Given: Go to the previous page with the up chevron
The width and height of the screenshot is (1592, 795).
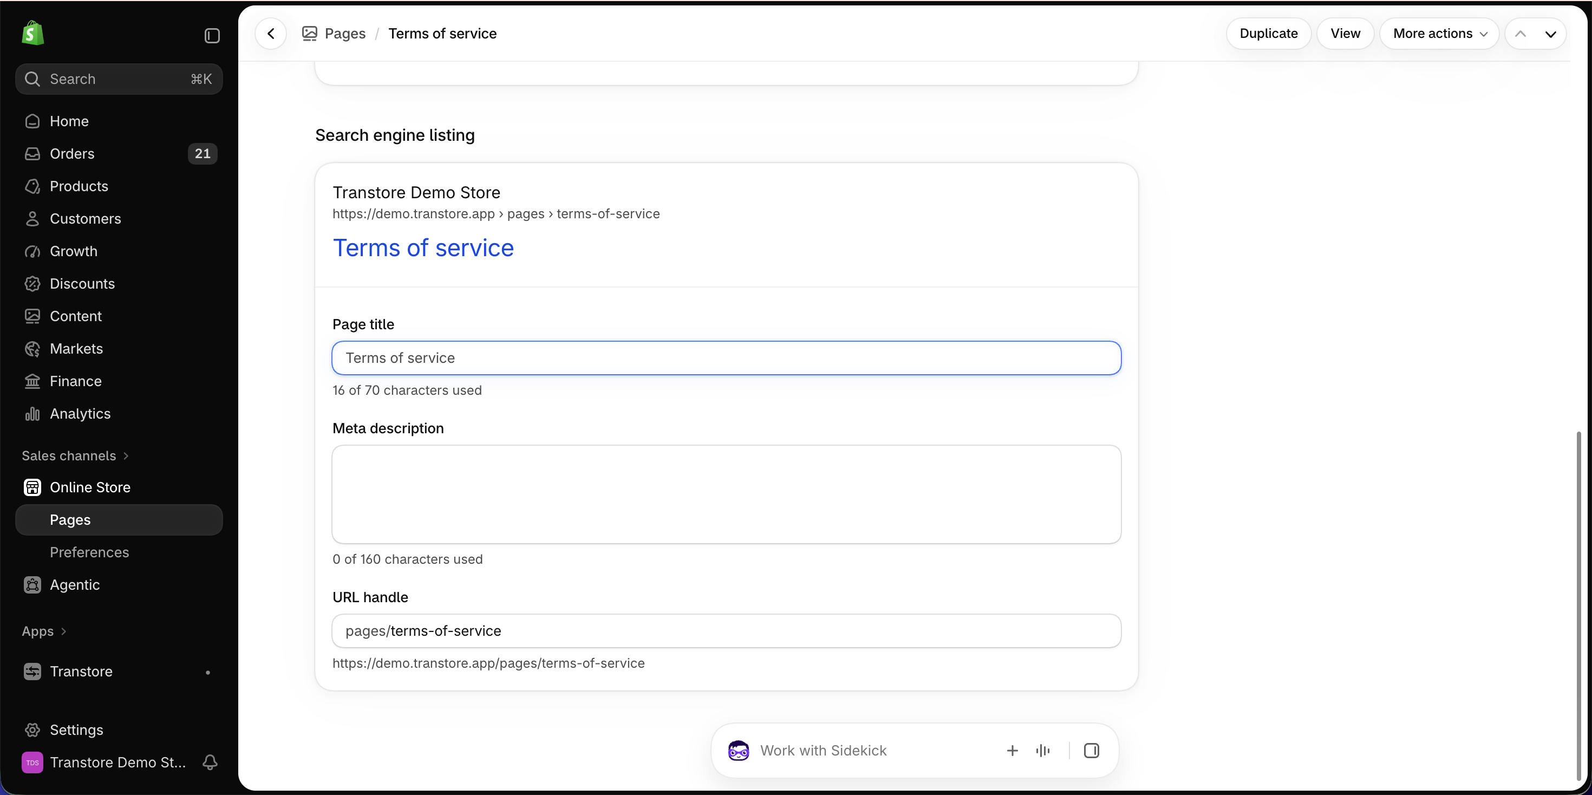Looking at the screenshot, I should 1521,34.
